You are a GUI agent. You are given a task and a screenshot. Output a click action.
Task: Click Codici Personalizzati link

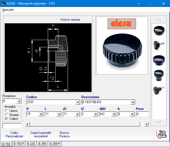(14, 134)
